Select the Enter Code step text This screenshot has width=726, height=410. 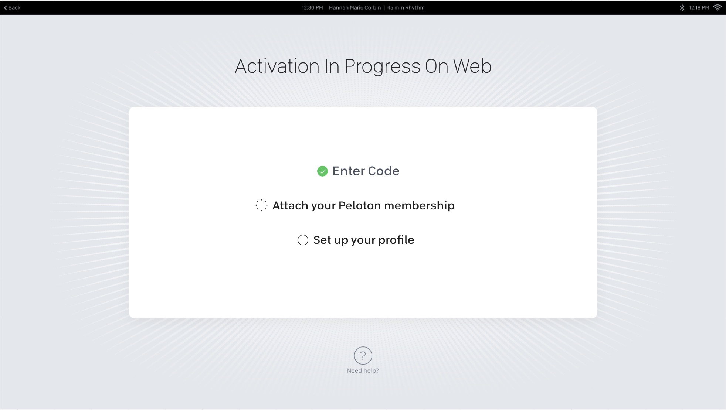(x=366, y=171)
